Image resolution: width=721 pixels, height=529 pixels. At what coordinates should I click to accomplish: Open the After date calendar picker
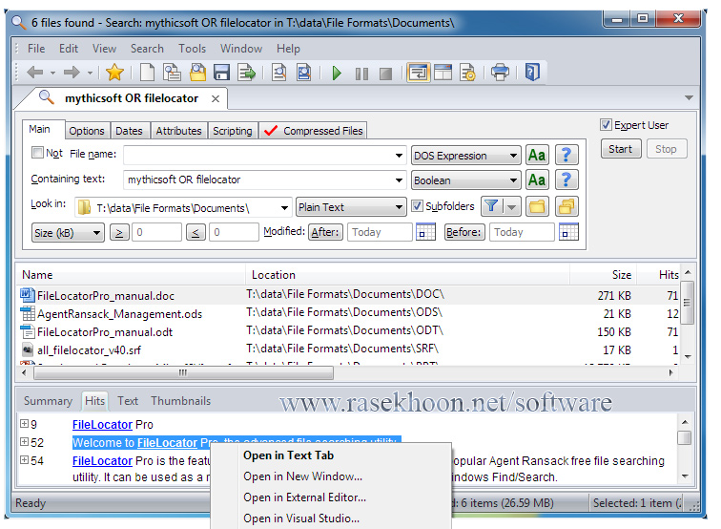[x=425, y=232]
